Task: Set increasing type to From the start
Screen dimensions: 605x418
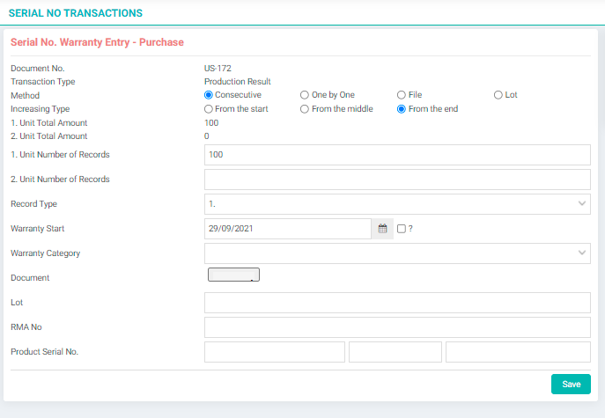Action: coord(209,109)
